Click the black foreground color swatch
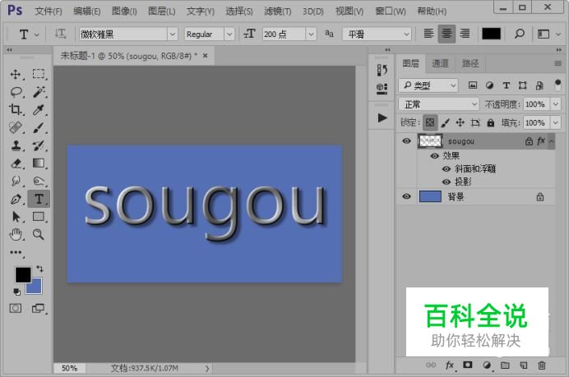The height and width of the screenshot is (377, 569). tap(22, 274)
